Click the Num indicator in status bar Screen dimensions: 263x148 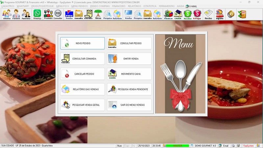(120, 146)
